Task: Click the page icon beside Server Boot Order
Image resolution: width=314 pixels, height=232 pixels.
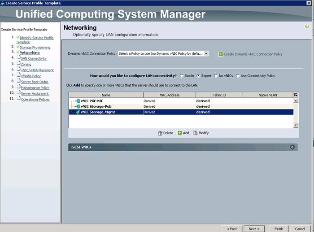Action: pyautogui.click(x=18, y=81)
